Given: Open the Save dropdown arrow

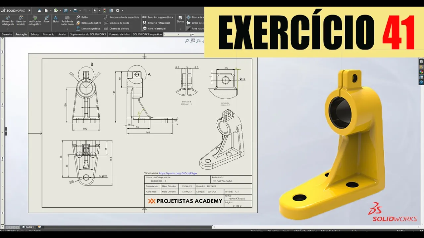Looking at the screenshot, I should click(70, 11).
